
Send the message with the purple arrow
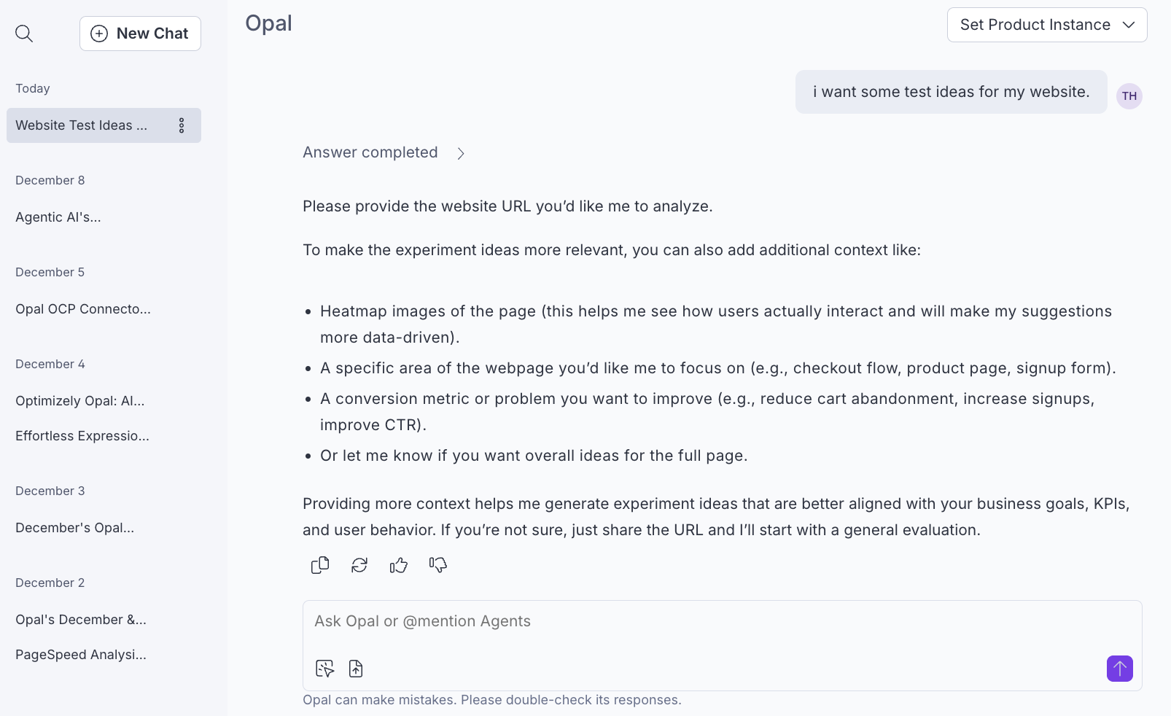pos(1119,669)
